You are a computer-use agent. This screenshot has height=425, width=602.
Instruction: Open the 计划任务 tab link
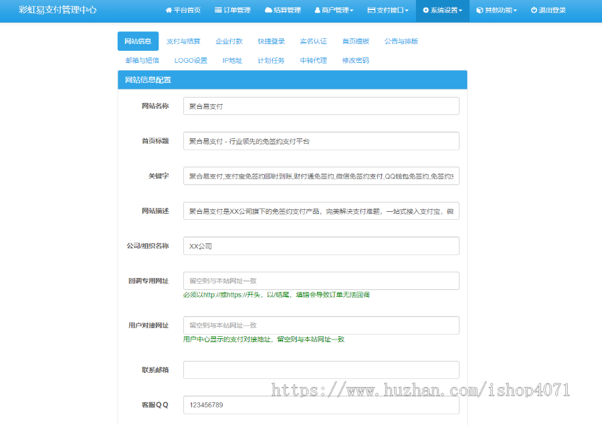pyautogui.click(x=271, y=61)
